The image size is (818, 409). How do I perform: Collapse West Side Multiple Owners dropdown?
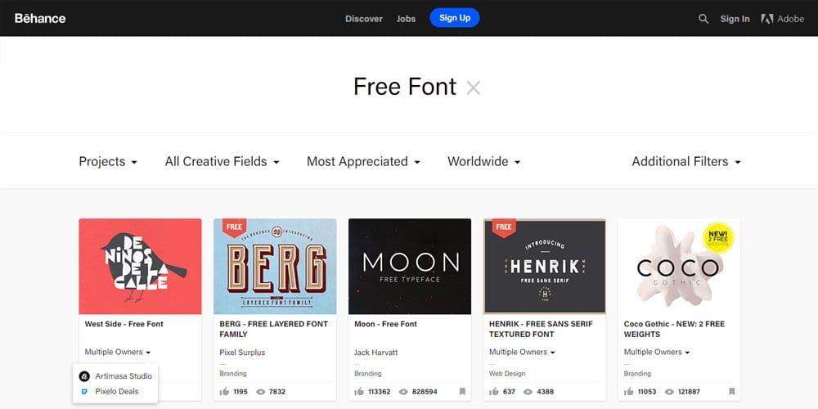tap(118, 352)
